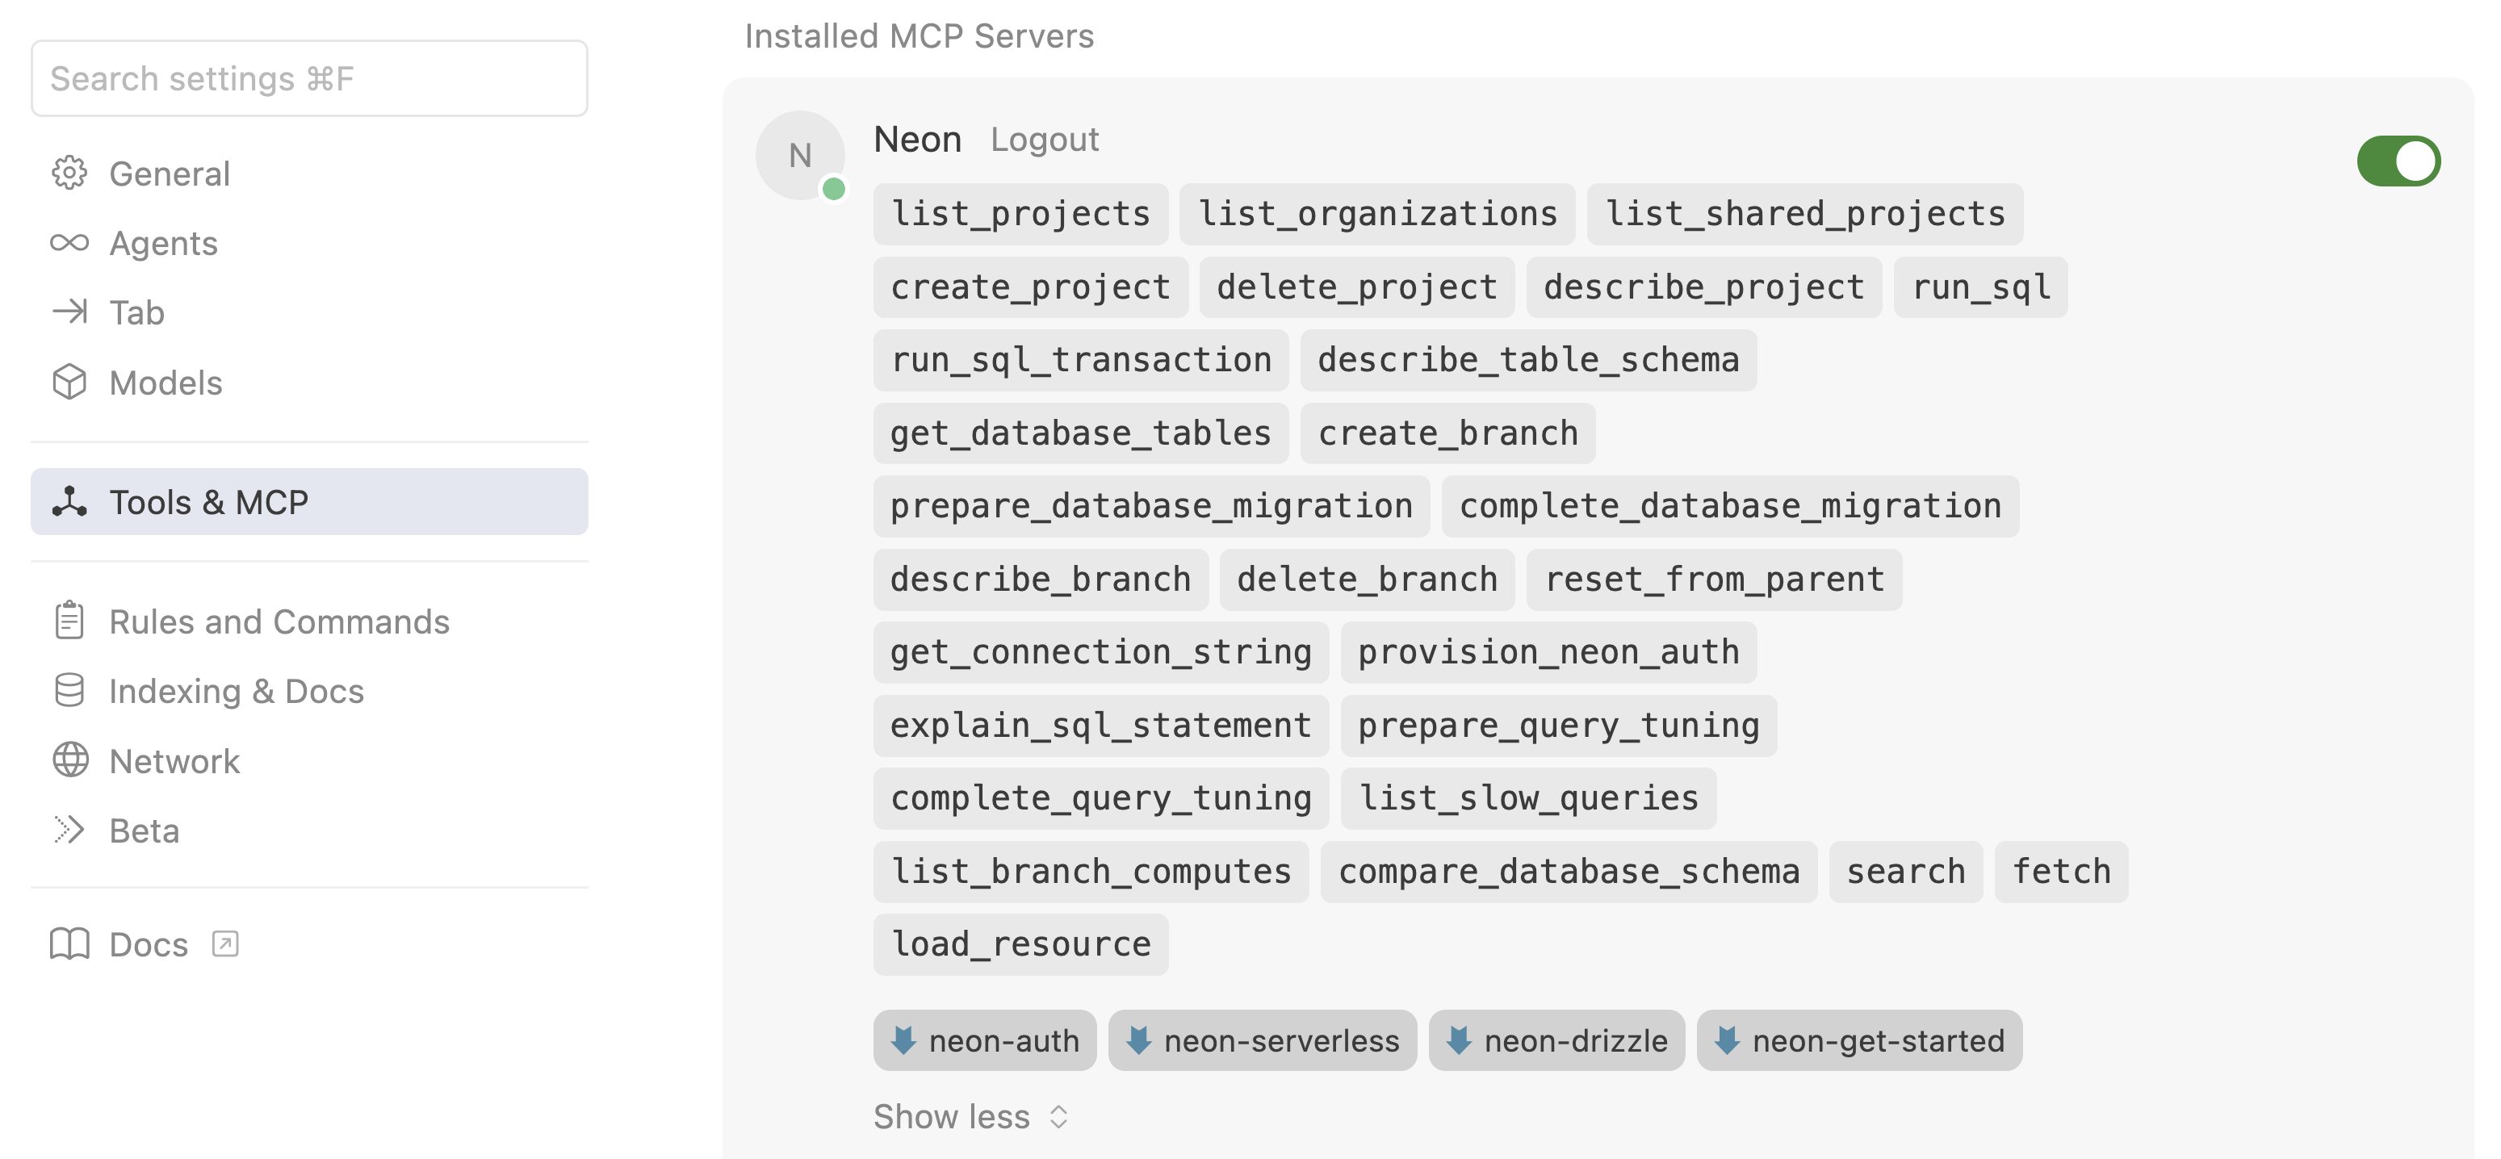Viewport: 2501px width, 1159px height.
Task: Select the run_sql tool tag
Action: click(x=1980, y=287)
